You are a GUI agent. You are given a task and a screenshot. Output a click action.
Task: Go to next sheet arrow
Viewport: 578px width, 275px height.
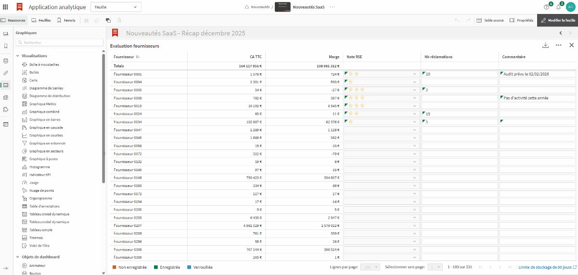click(x=571, y=33)
